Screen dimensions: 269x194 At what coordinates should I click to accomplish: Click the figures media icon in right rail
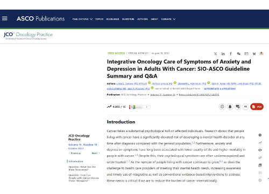[260, 165]
